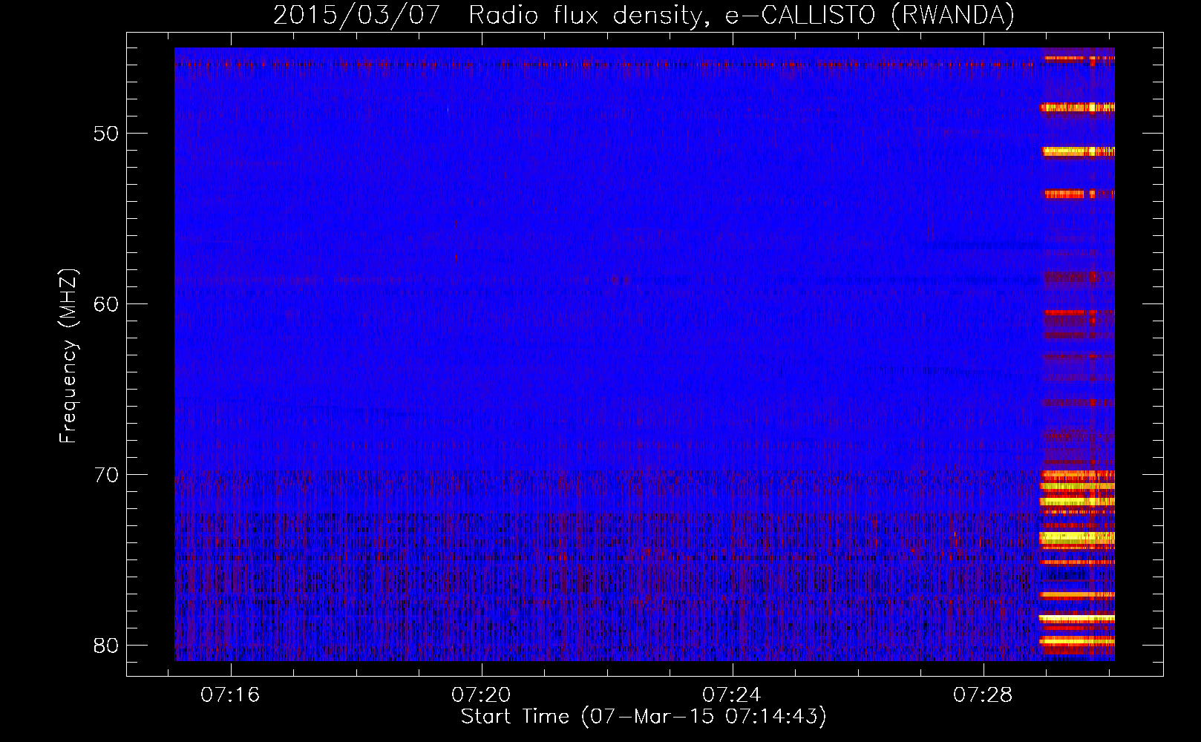Click the "Frequency (MHZ)" axis label
Screen dimensions: 1201x742
pos(68,355)
